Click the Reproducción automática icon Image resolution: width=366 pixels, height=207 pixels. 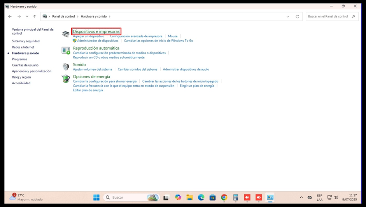coord(66,50)
